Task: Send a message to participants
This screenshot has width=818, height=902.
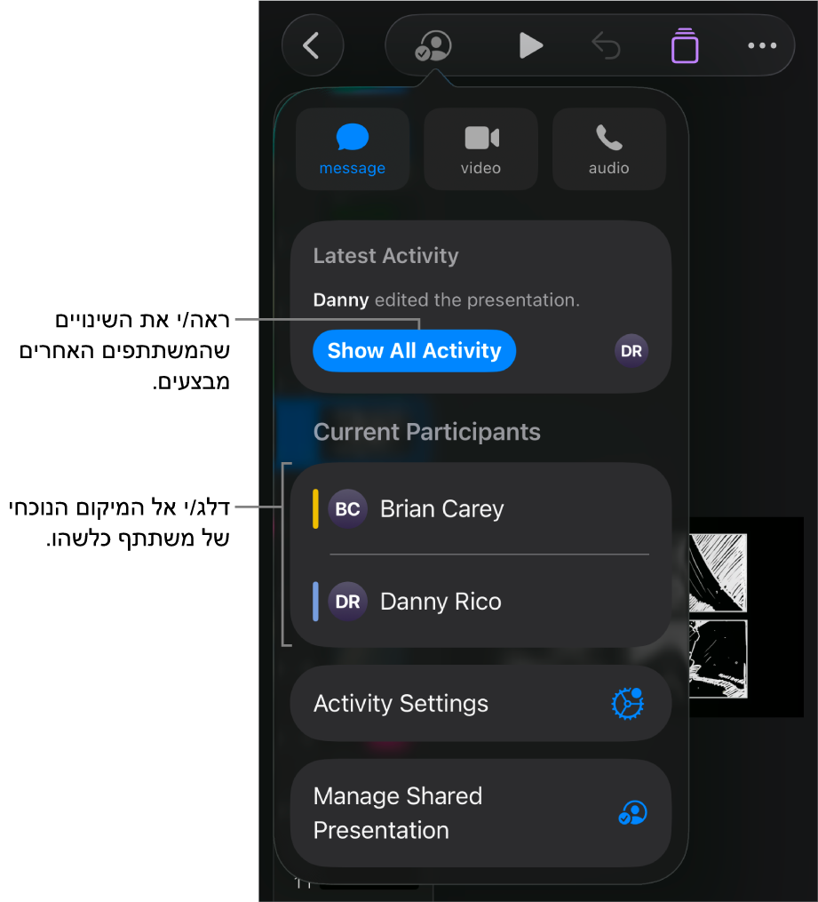Action: [353, 149]
